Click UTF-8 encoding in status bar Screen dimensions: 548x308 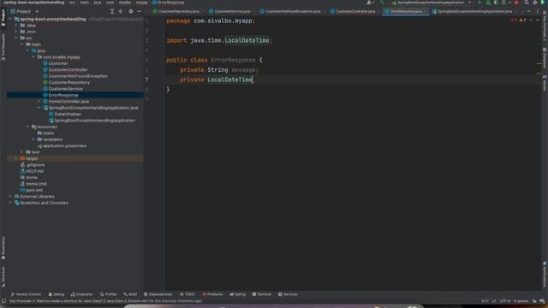click(504, 301)
